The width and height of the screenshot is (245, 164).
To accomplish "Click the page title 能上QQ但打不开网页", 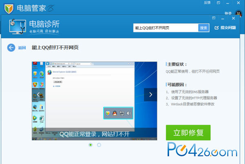I will click(55, 47).
